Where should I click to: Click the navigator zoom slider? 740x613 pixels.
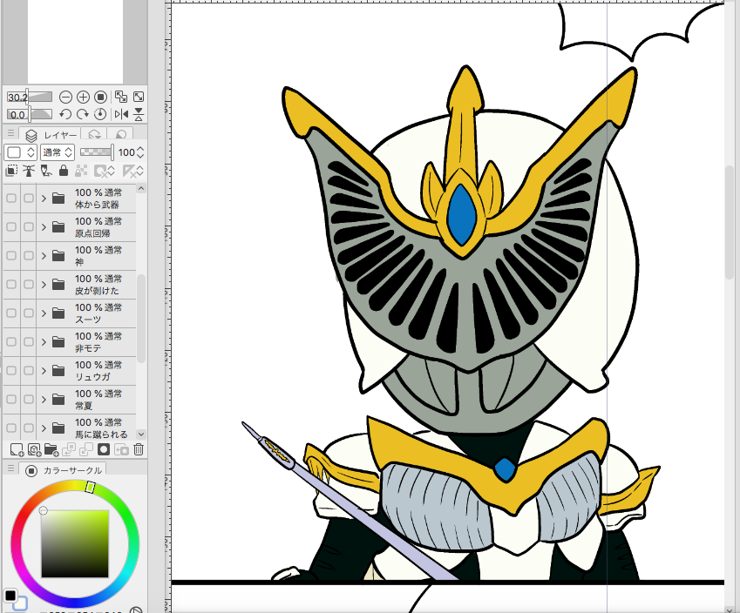pyautogui.click(x=30, y=98)
